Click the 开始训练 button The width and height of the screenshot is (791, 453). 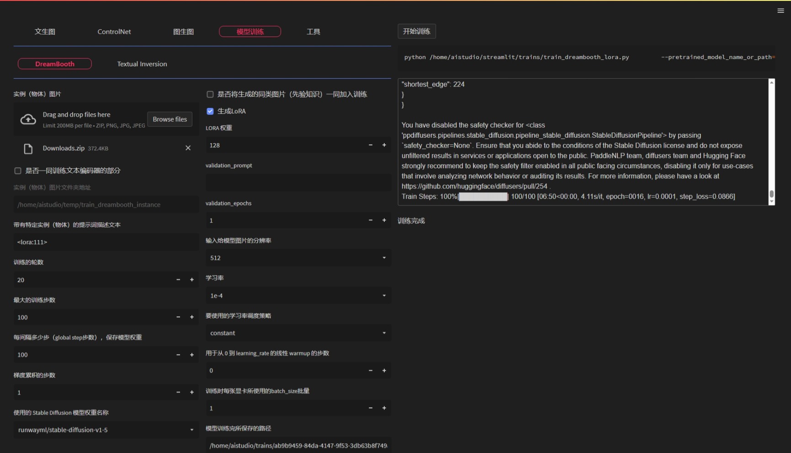416,31
